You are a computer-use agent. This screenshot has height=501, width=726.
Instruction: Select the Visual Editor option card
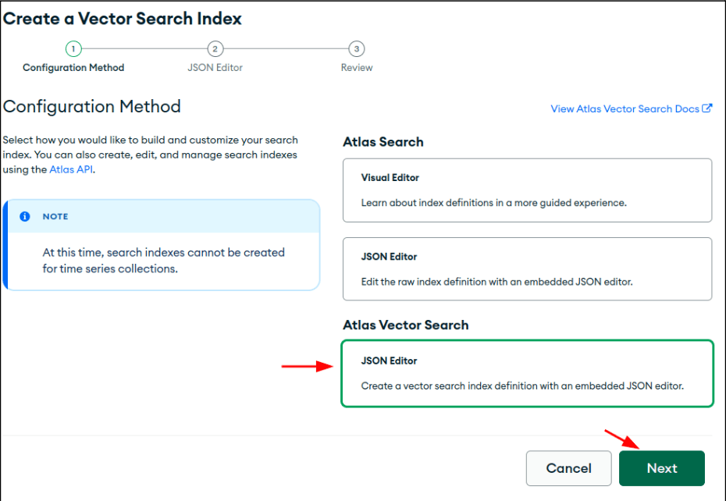527,190
